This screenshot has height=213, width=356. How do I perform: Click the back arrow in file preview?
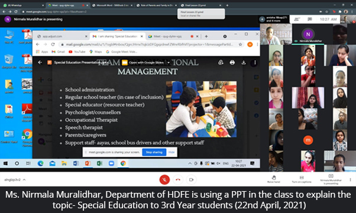(x=40, y=63)
